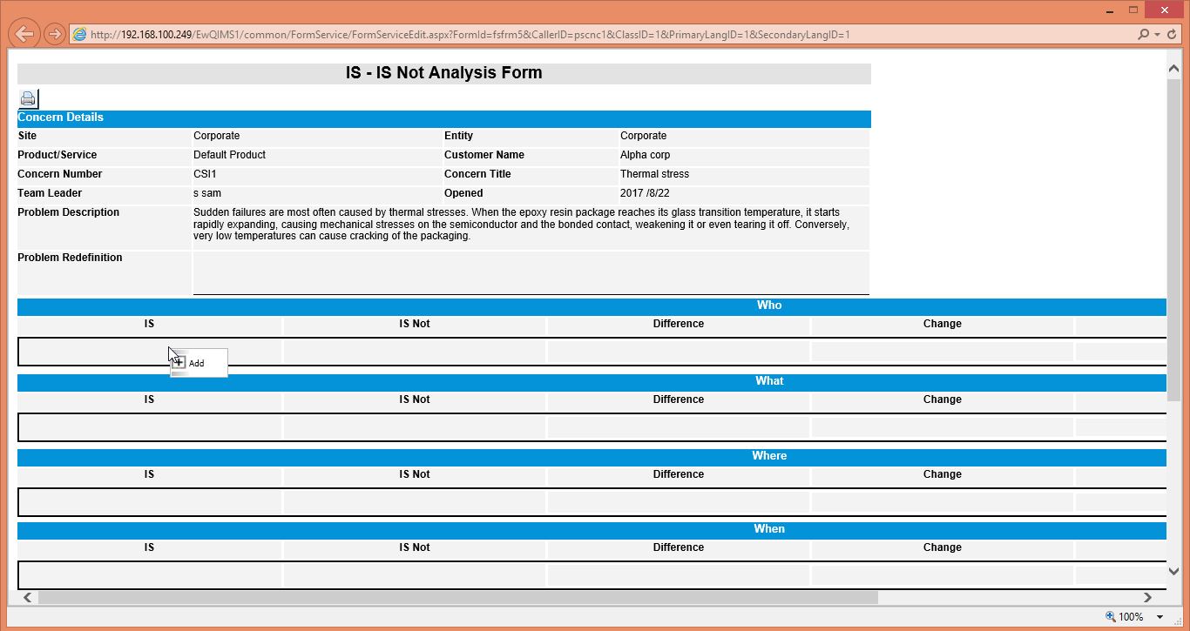
Task: Click the 's sam' team leader value
Action: (x=207, y=193)
